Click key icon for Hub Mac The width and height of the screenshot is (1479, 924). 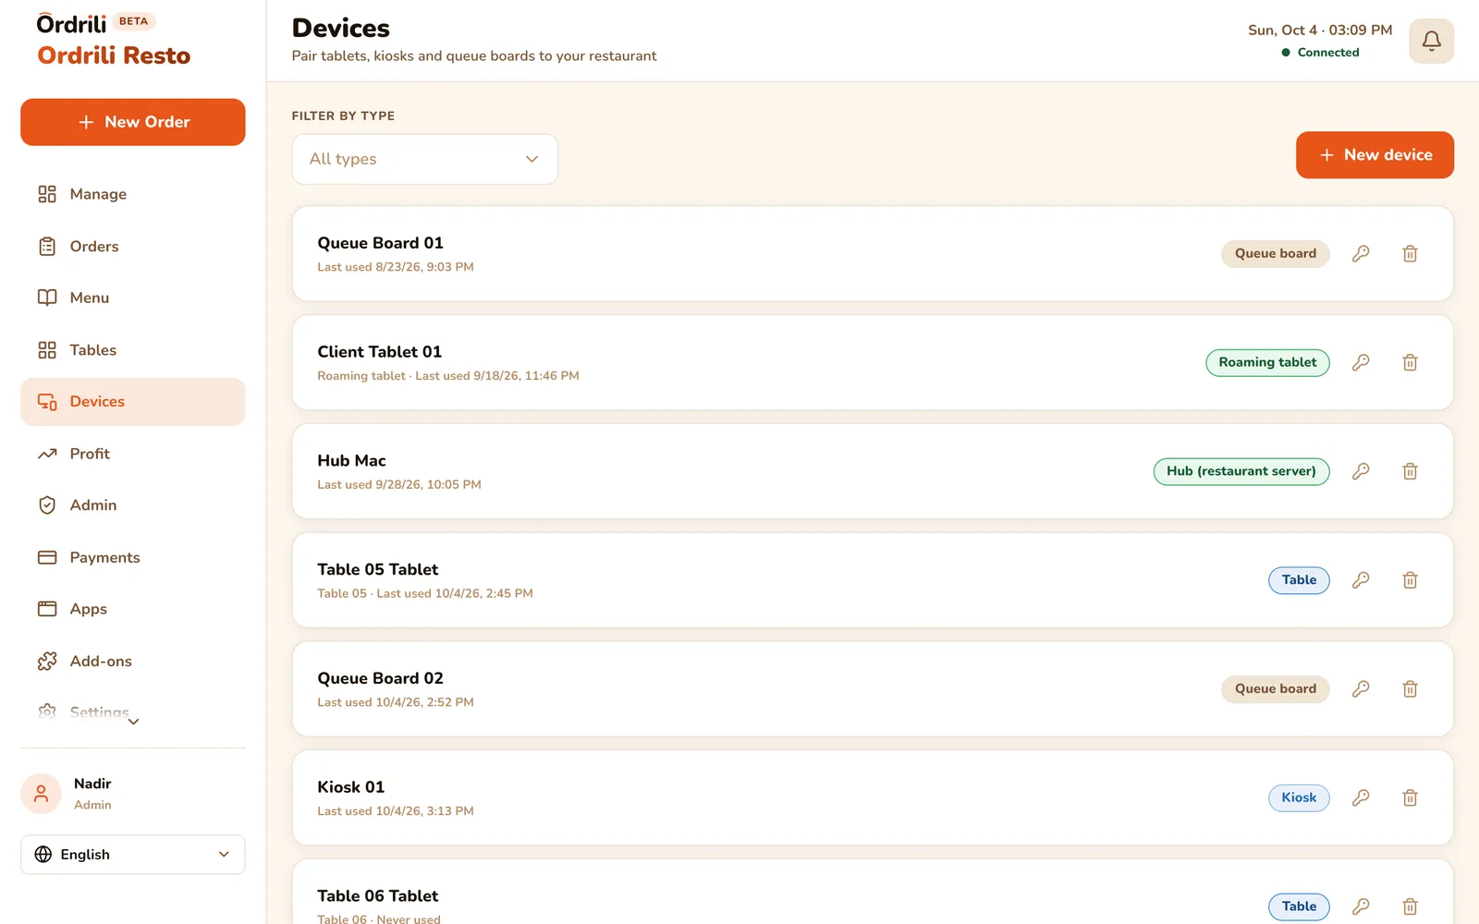pyautogui.click(x=1361, y=471)
